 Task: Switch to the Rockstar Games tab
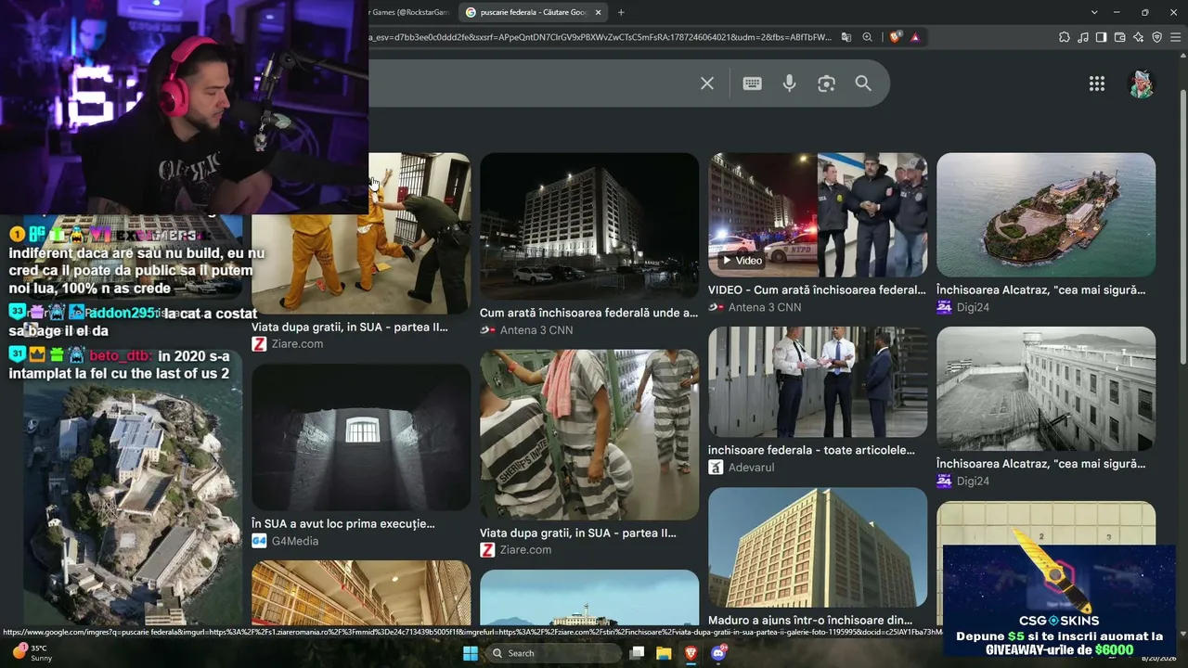408,12
